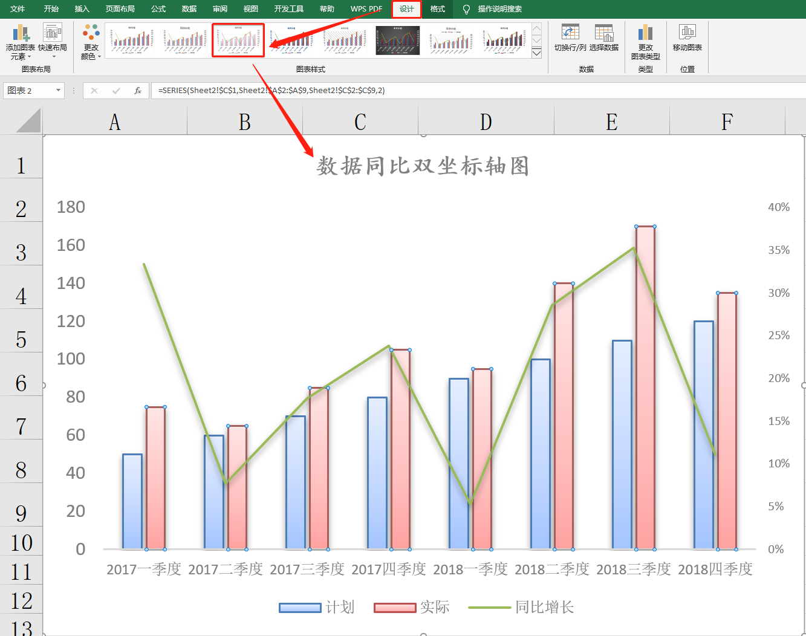Click the 2017一季度 axis label
This screenshot has width=806, height=636.
(144, 569)
